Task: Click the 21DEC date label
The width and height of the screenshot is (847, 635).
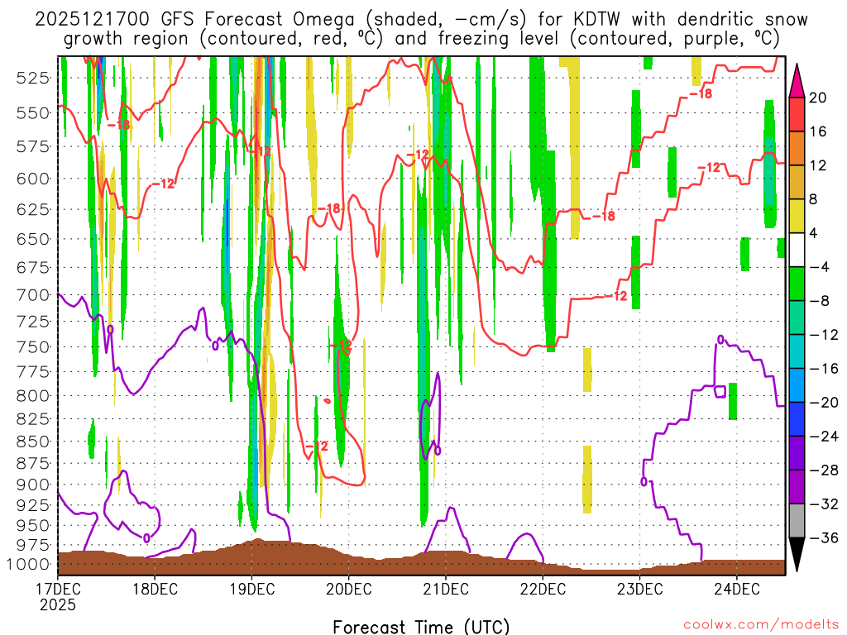Action: (446, 589)
